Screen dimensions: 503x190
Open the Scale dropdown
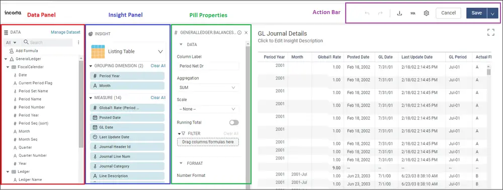click(208, 109)
